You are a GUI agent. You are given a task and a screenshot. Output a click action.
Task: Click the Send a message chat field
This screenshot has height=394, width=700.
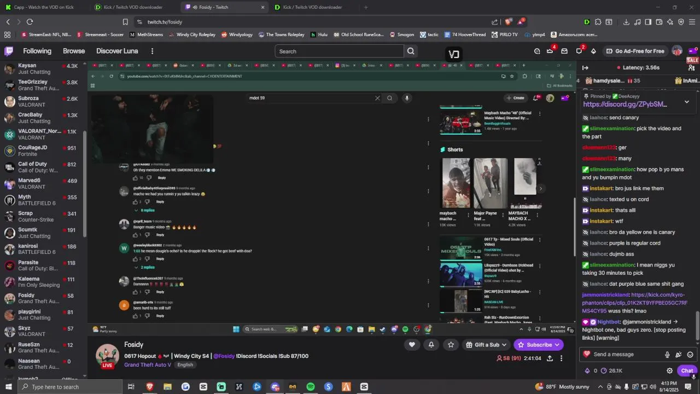tap(623, 354)
